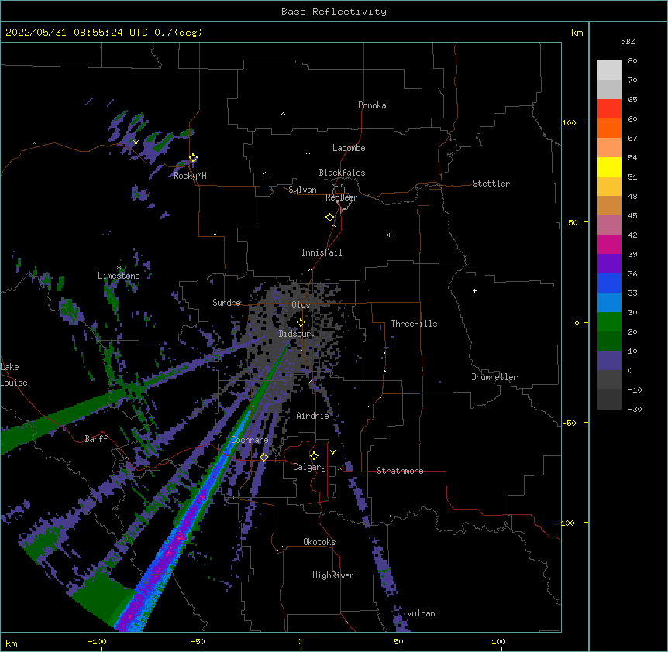The height and width of the screenshot is (652, 668).
Task: Click the Sundre city label
Action: coord(226,303)
